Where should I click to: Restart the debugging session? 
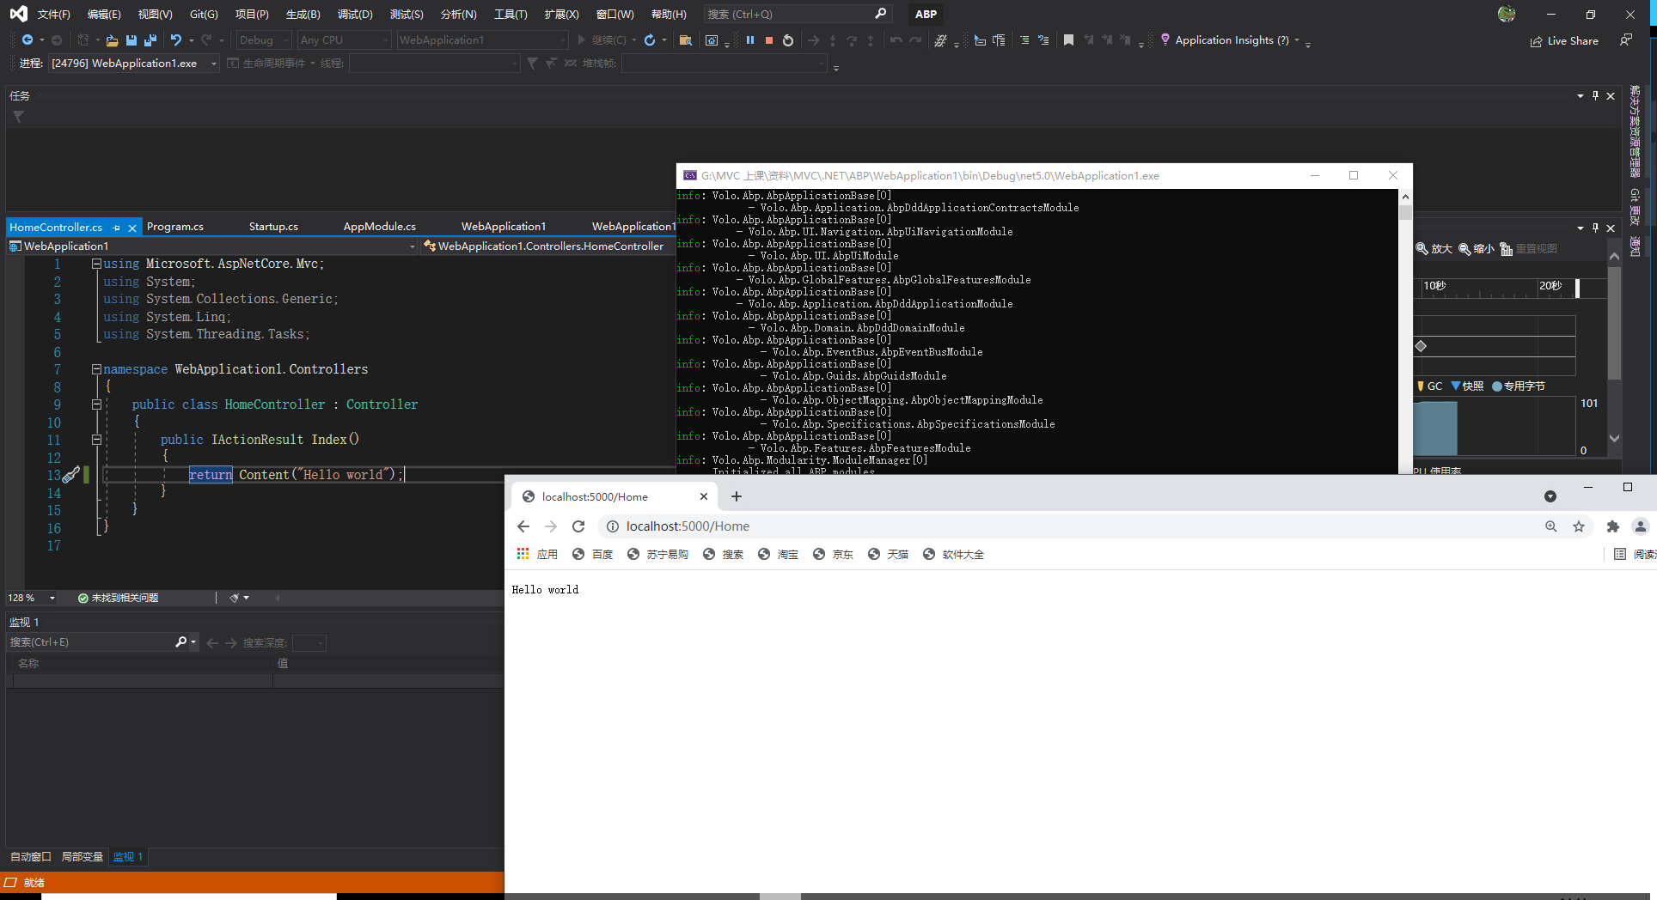coord(788,40)
